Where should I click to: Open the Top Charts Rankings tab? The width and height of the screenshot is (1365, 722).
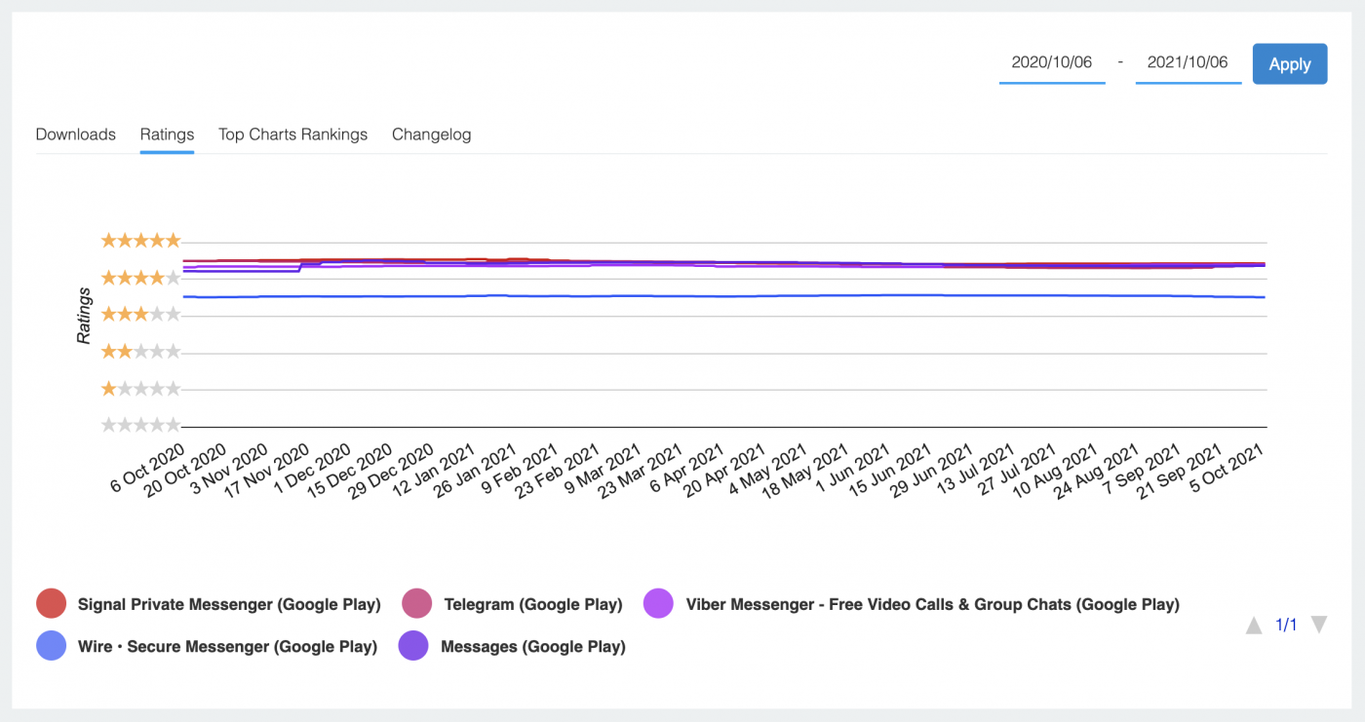292,134
